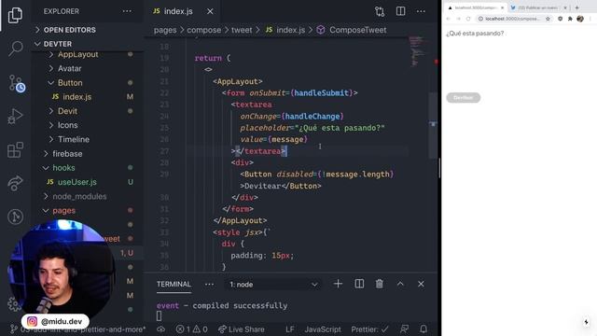Image resolution: width=597 pixels, height=336 pixels.
Task: Expand the OPEN EDITORS section
Action: (70, 30)
